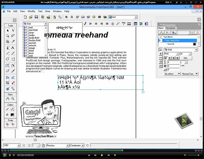Click the Edit... button in Properties

coord(186,58)
